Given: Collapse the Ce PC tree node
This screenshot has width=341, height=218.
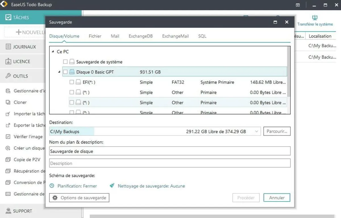Looking at the screenshot, I should click(x=53, y=52).
